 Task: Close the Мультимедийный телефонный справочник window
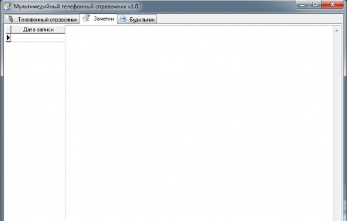333,4
